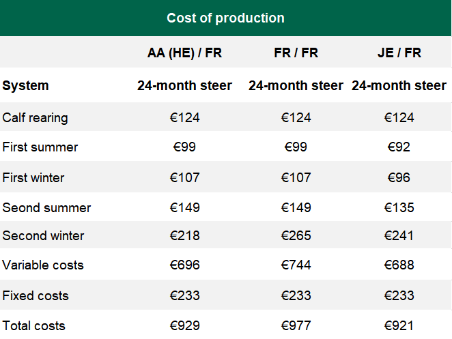Screen dimensions: 452x339
Task: Select the €977 total cost cell
Action: pos(296,326)
